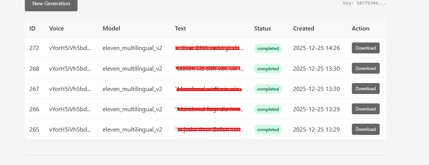Click the voice ID in row 265
The image size is (429, 165).
(x=70, y=130)
